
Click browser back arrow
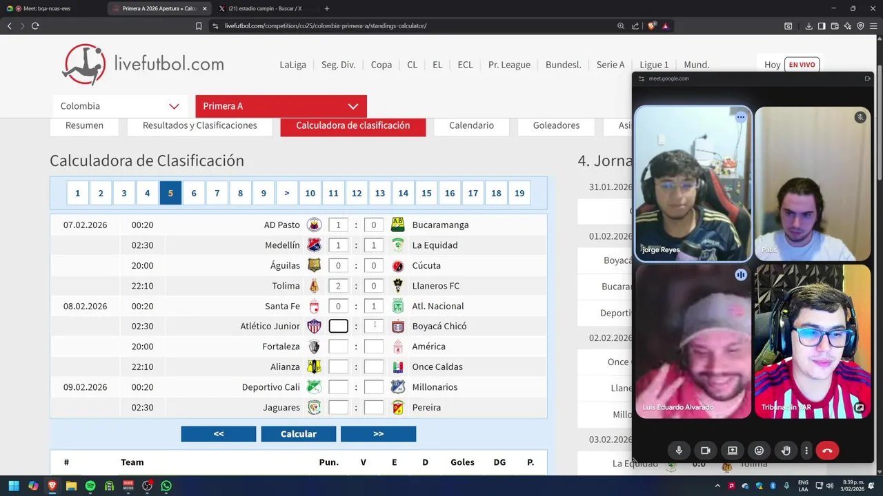click(10, 25)
